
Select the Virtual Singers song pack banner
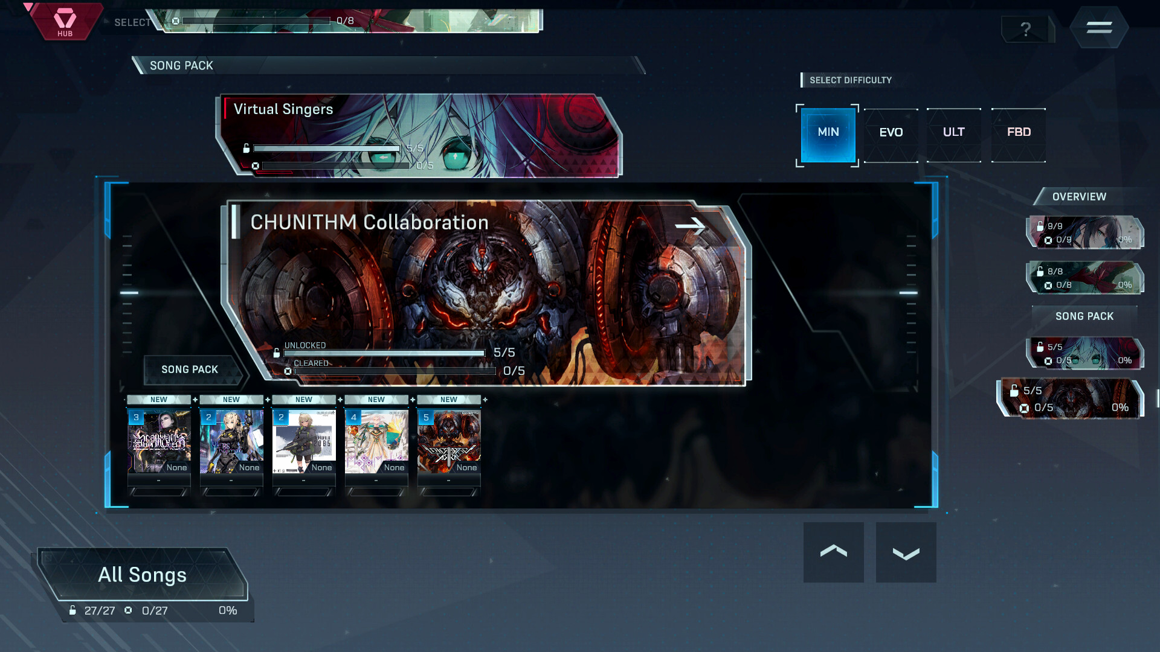(x=419, y=136)
